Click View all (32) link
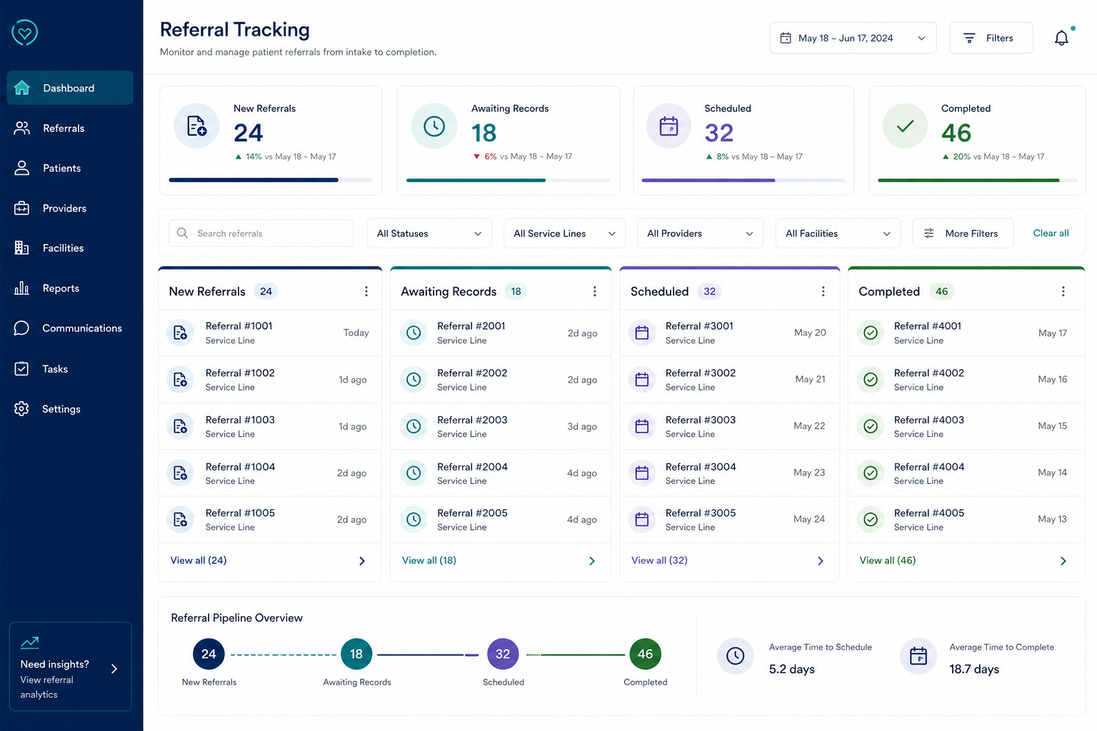This screenshot has height=731, width=1097. click(659, 560)
